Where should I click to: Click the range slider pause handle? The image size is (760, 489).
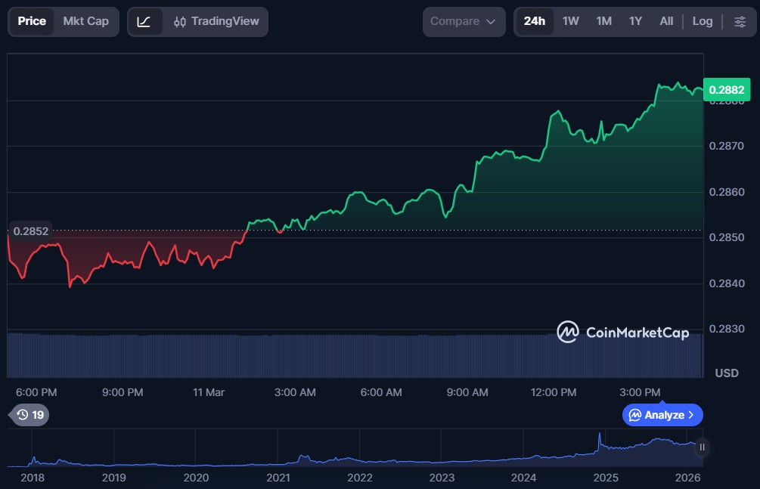coord(702,447)
